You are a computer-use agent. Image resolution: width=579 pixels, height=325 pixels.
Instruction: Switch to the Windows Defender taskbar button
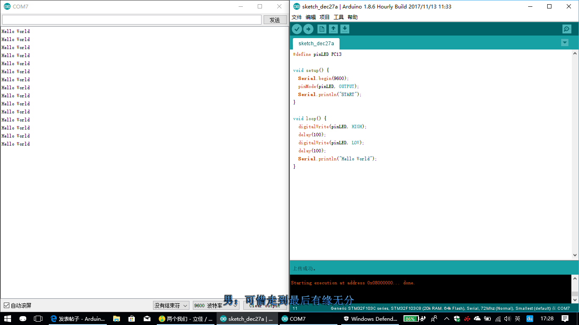tap(370, 319)
